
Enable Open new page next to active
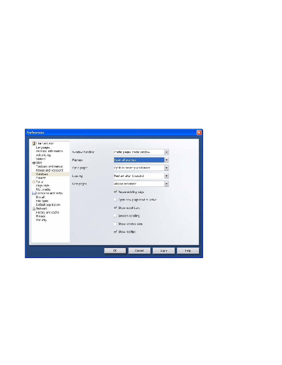[115, 200]
